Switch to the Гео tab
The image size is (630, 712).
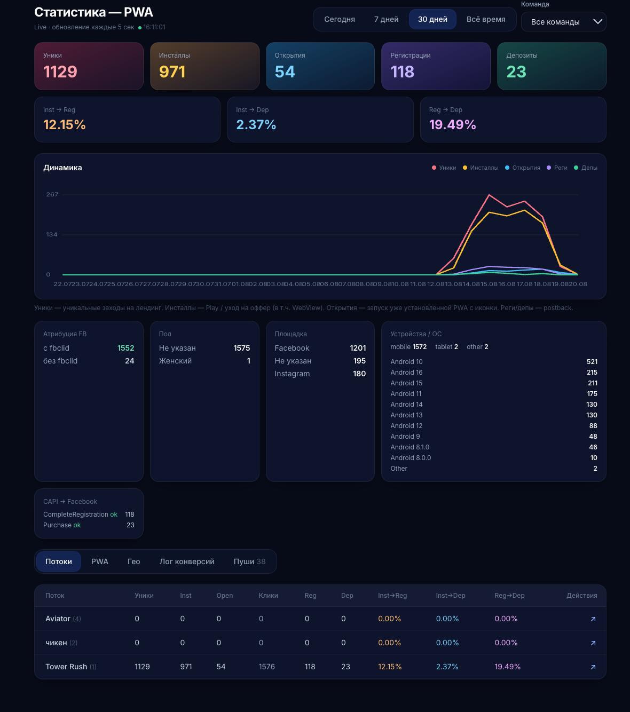point(133,561)
